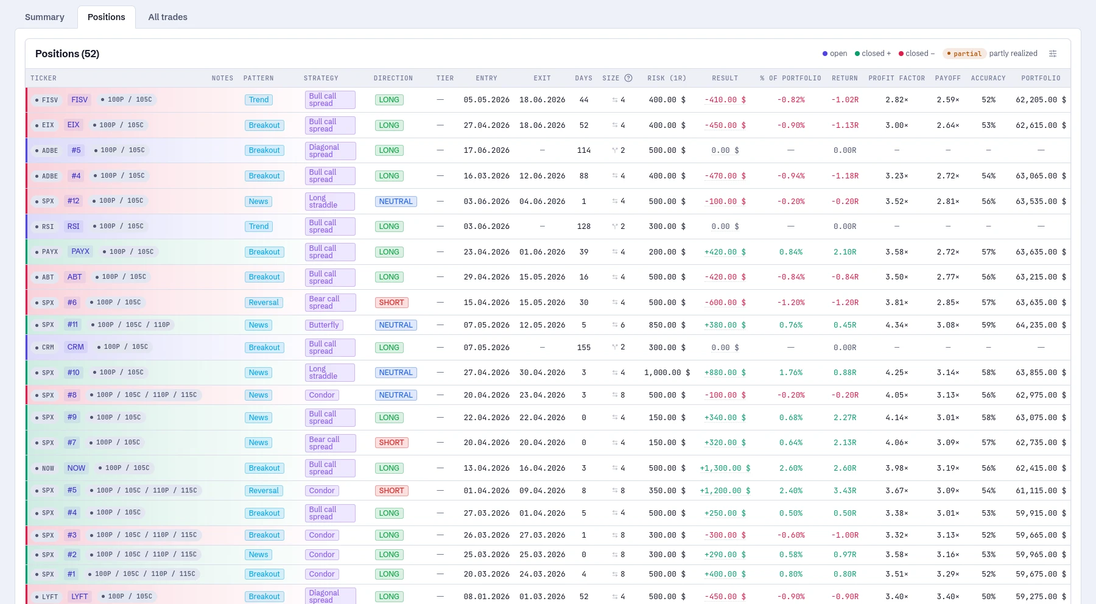
Task: Open the EIX ticker tag
Action: pos(73,125)
